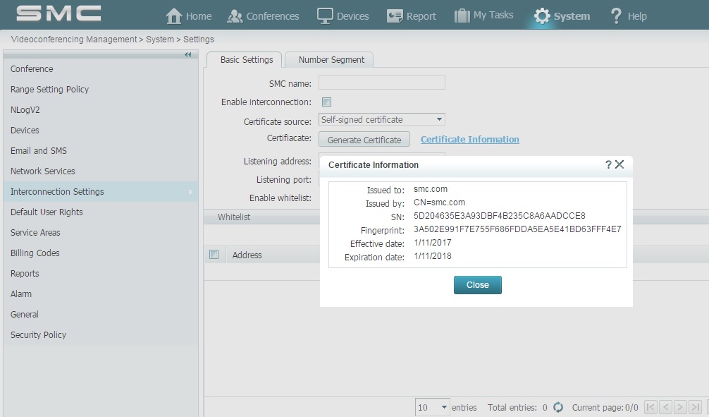Click the SMC logo
Screen dimensions: 709x417
pos(58,13)
